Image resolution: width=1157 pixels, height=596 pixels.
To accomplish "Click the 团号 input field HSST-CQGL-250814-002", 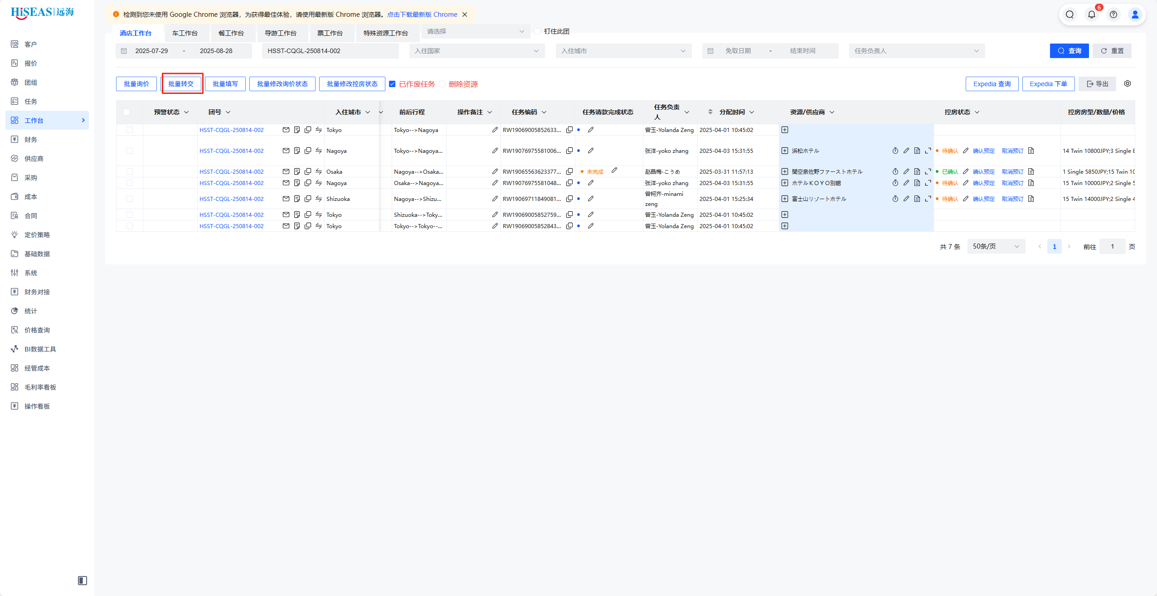I will click(330, 51).
